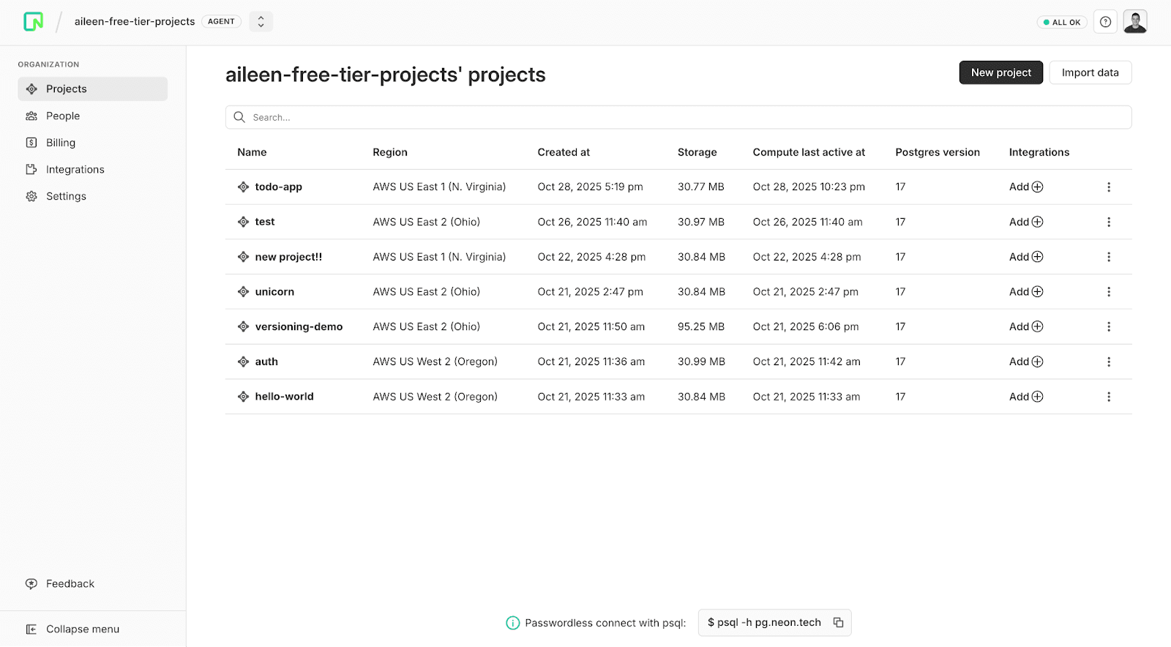The width and height of the screenshot is (1171, 647).
Task: Open Integrations sidebar item
Action: coord(75,169)
